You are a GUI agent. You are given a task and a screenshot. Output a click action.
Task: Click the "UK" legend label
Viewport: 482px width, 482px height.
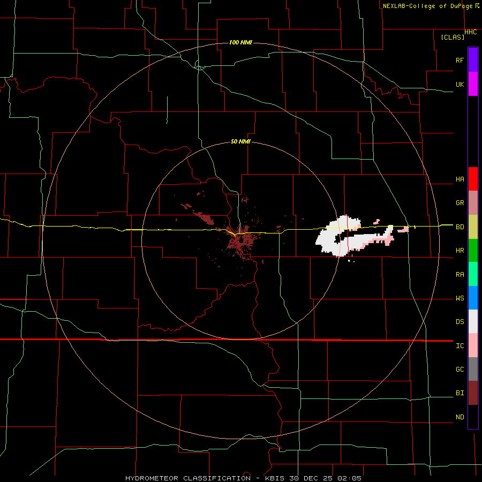[460, 85]
